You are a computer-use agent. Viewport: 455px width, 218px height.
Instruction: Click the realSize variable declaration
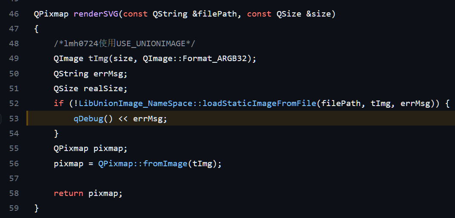(x=105, y=89)
